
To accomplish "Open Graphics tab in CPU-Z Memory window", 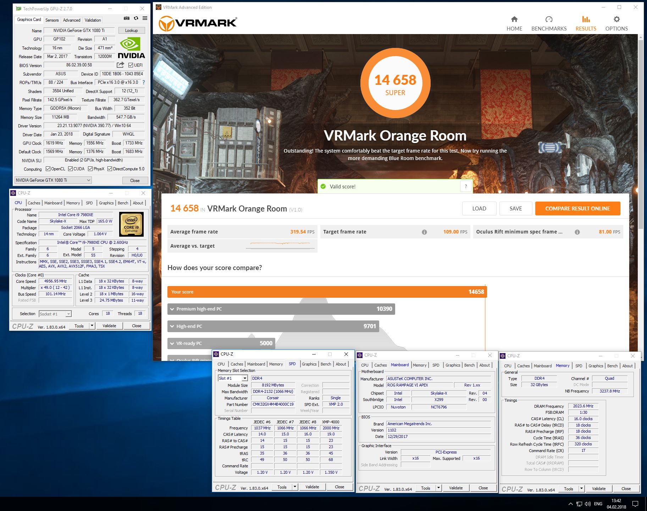I will pyautogui.click(x=596, y=366).
